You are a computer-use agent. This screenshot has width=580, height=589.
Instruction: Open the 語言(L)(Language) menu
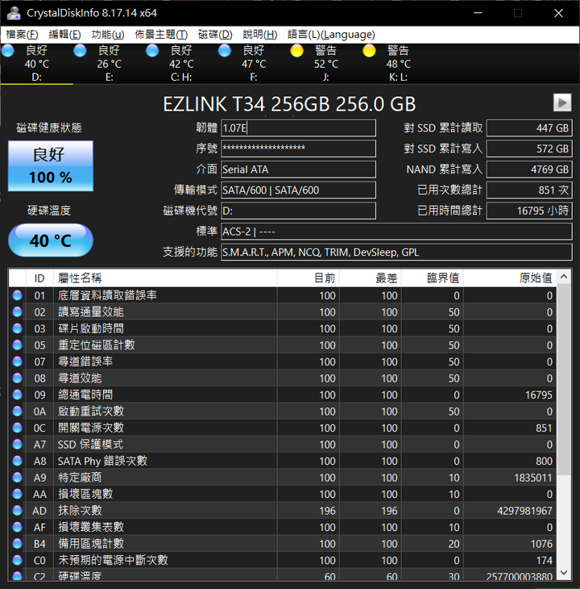(x=331, y=35)
